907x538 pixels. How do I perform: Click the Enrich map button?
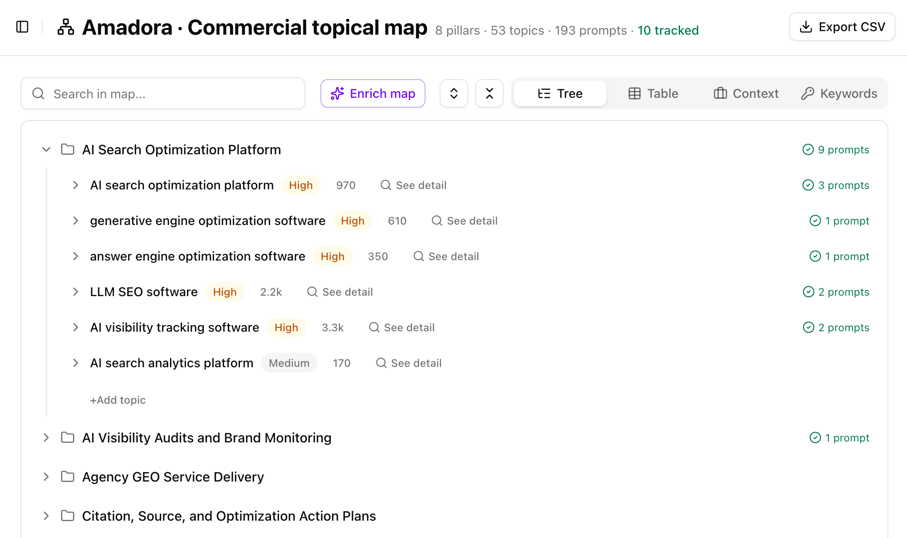(373, 93)
